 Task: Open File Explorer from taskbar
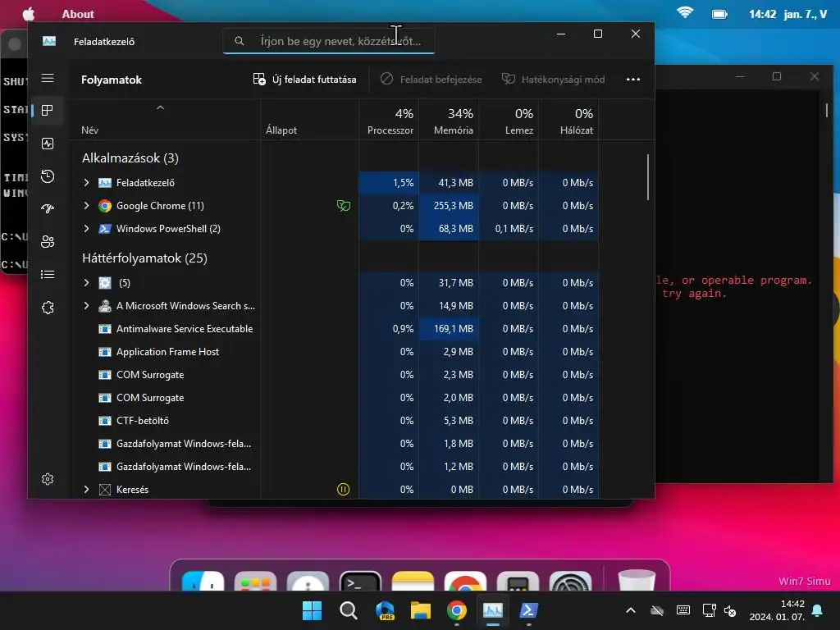[x=421, y=610]
